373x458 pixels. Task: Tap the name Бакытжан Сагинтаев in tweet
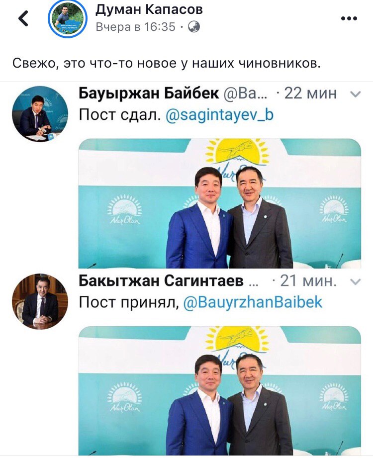pos(161,281)
